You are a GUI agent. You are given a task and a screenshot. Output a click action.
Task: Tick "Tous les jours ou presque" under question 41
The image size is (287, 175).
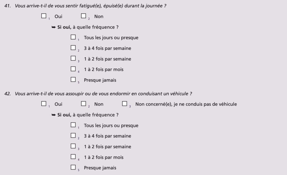click(x=73, y=37)
